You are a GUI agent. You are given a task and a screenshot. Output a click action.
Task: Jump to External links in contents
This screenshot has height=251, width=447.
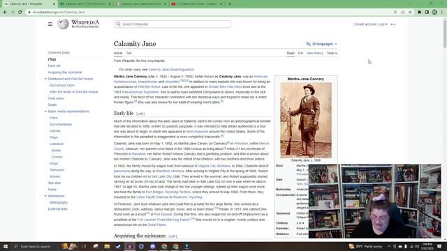tap(57, 209)
